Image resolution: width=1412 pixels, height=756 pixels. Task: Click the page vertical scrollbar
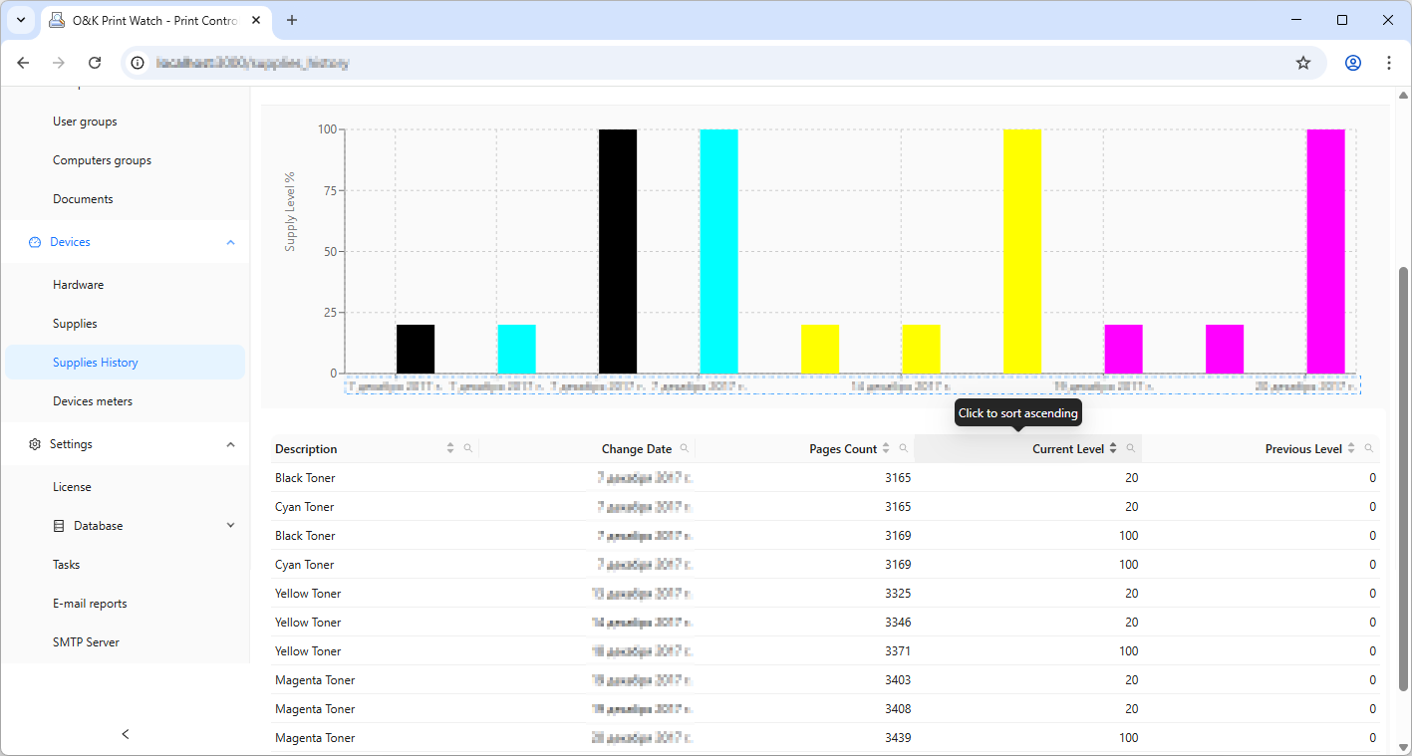point(1404,478)
